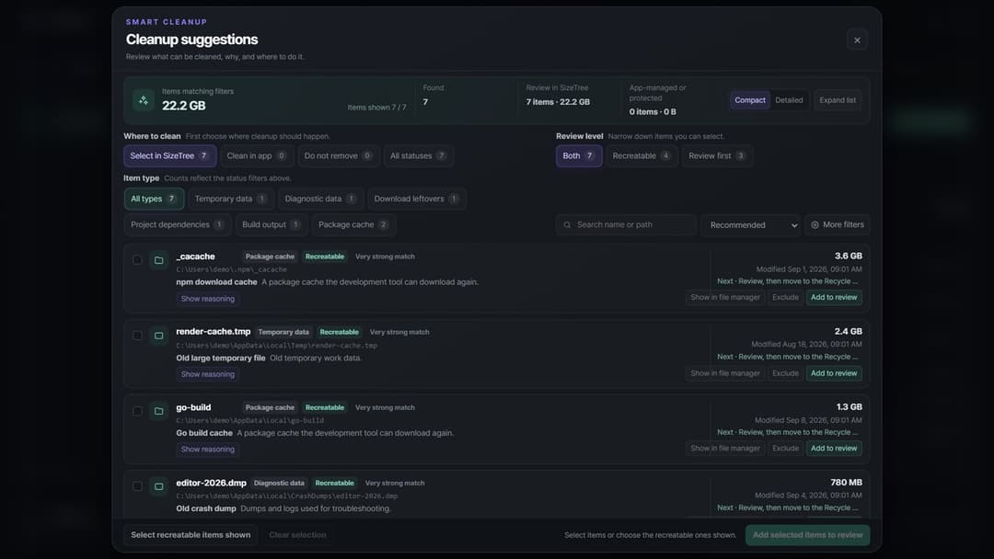Click Show in file manager for _cacache
This screenshot has width=994, height=559.
pos(725,298)
